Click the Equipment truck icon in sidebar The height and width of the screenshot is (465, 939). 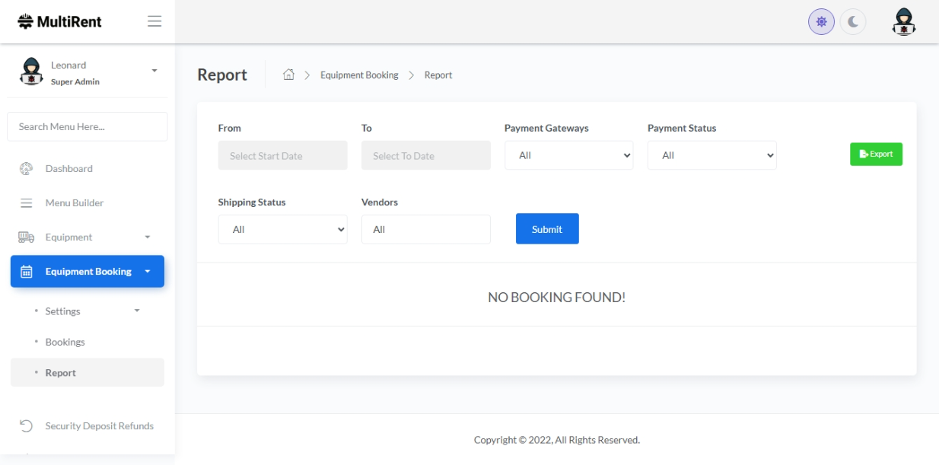[x=26, y=237]
